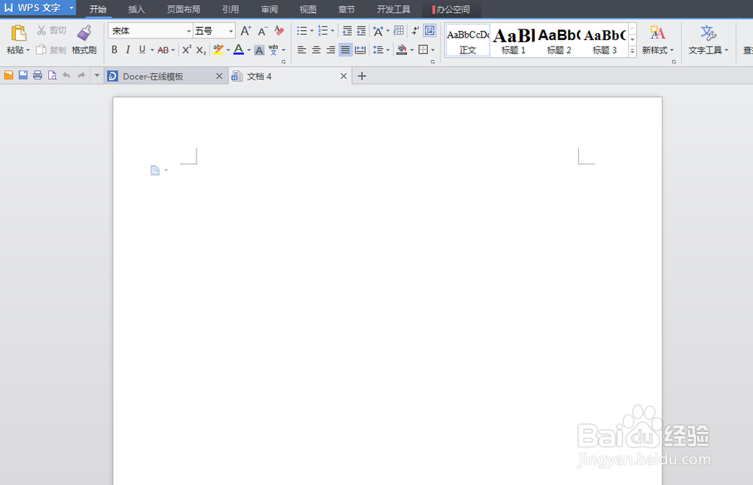Open the paragraph dialog launcher
Image resolution: width=753 pixels, height=485 pixels.
coord(433,62)
